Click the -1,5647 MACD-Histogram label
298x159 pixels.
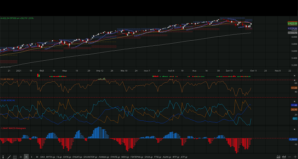click(13, 128)
